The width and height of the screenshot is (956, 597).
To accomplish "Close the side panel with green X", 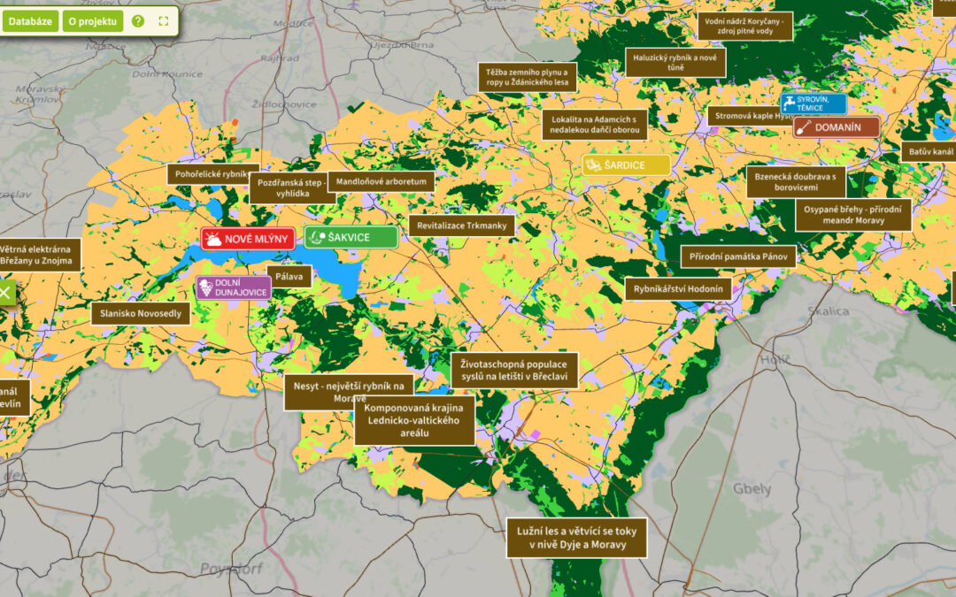I will [5, 293].
